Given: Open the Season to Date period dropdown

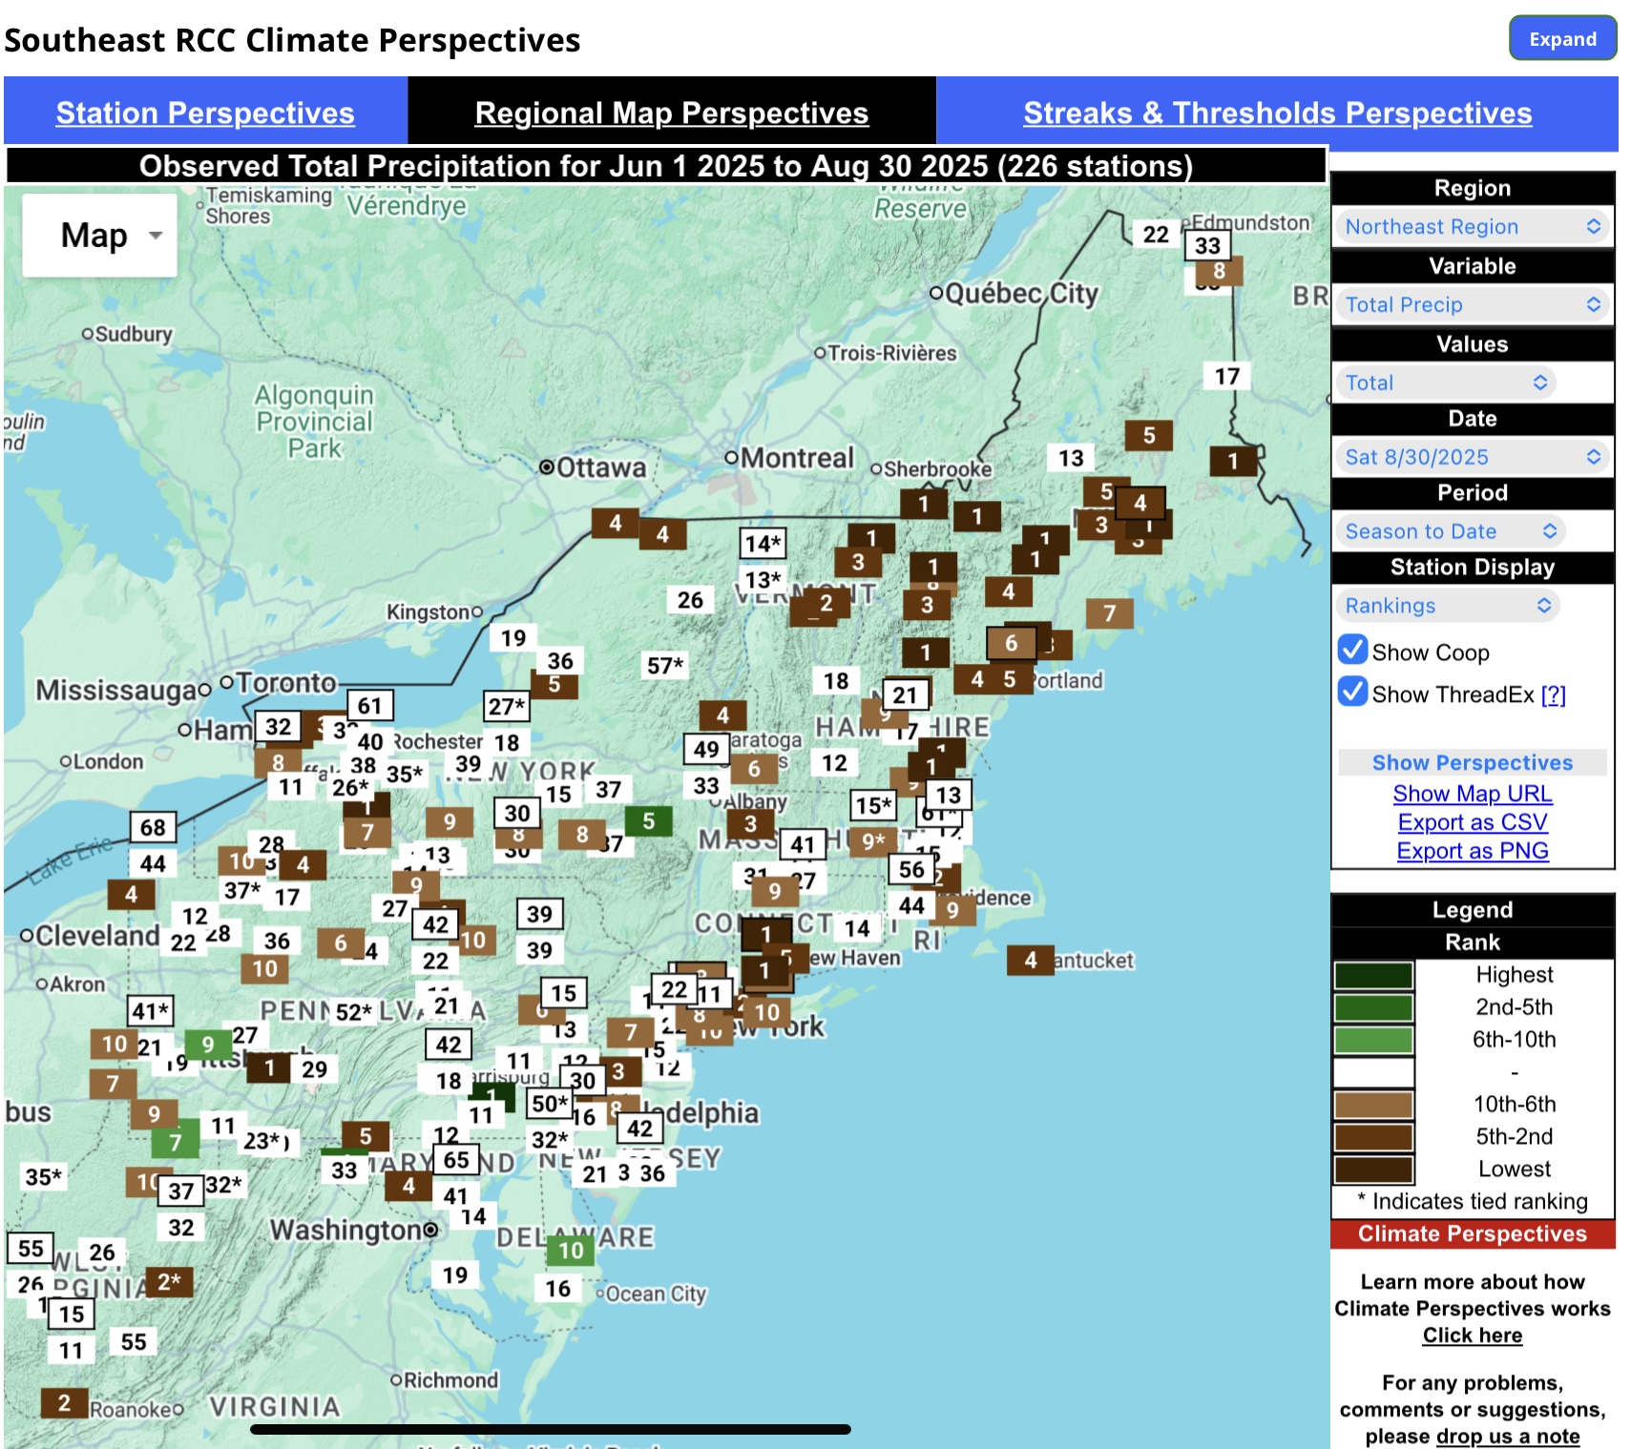Looking at the screenshot, I should click(1450, 531).
